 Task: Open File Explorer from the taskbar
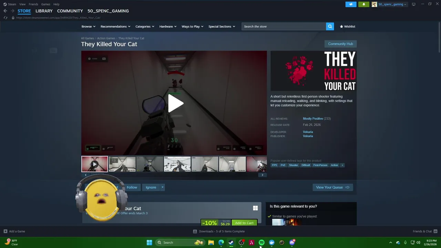click(211, 242)
